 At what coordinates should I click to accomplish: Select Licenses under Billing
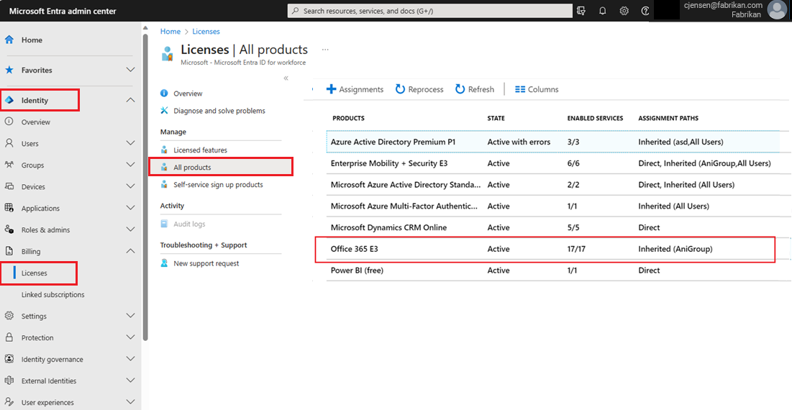click(35, 273)
